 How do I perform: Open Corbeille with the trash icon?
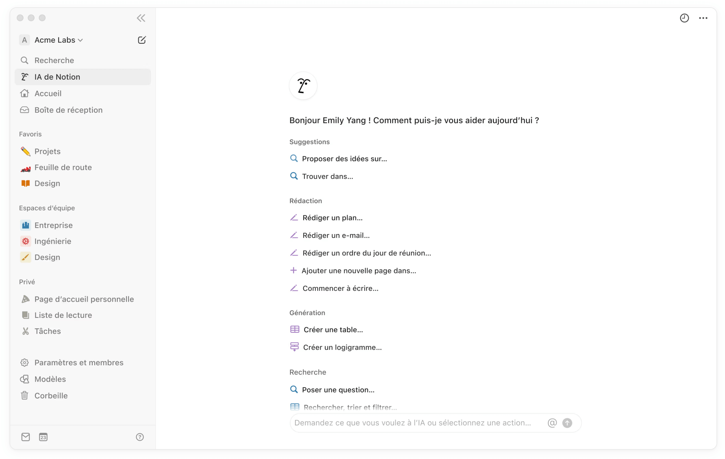click(51, 395)
